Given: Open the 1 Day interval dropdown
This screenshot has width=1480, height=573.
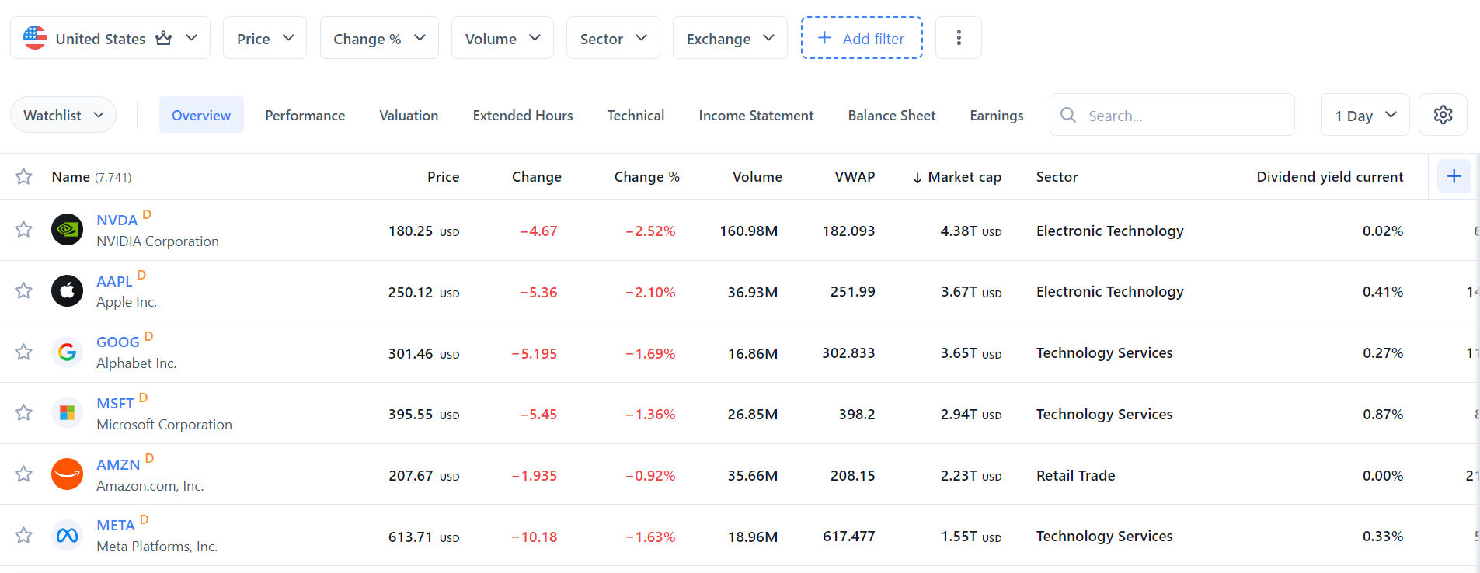Looking at the screenshot, I should 1365,115.
